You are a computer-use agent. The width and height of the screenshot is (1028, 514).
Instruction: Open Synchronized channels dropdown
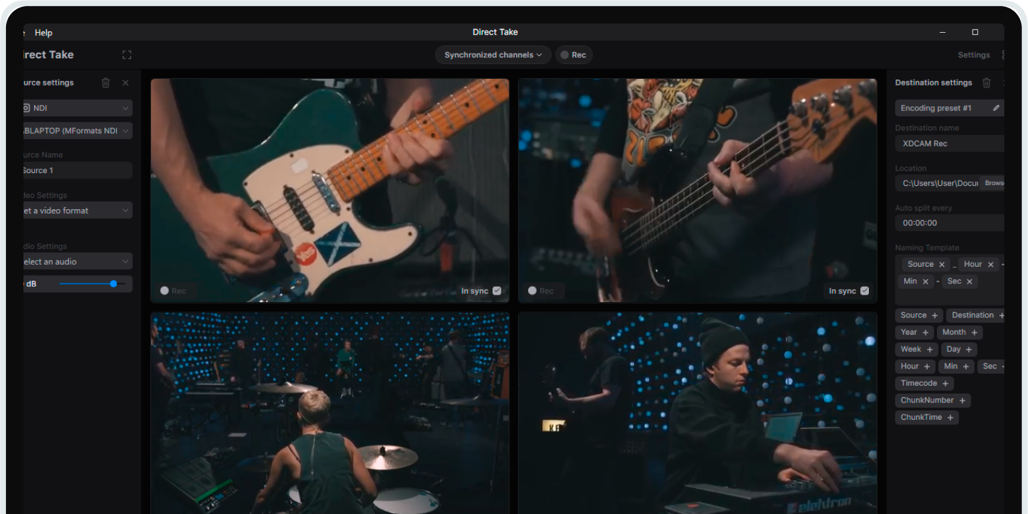[x=493, y=55]
